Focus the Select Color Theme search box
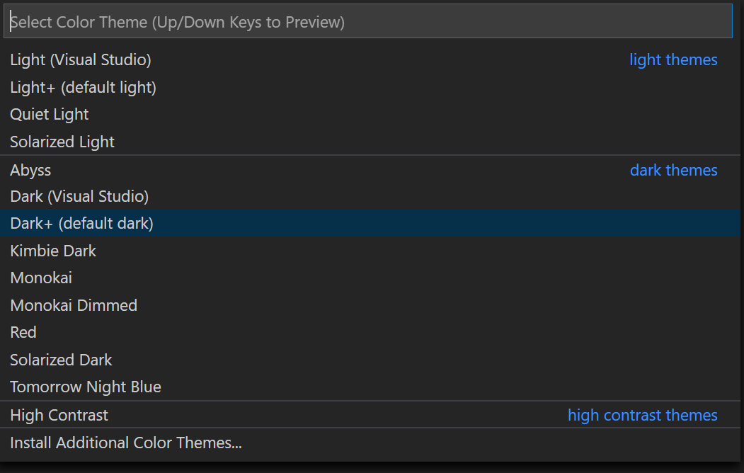 pos(371,21)
